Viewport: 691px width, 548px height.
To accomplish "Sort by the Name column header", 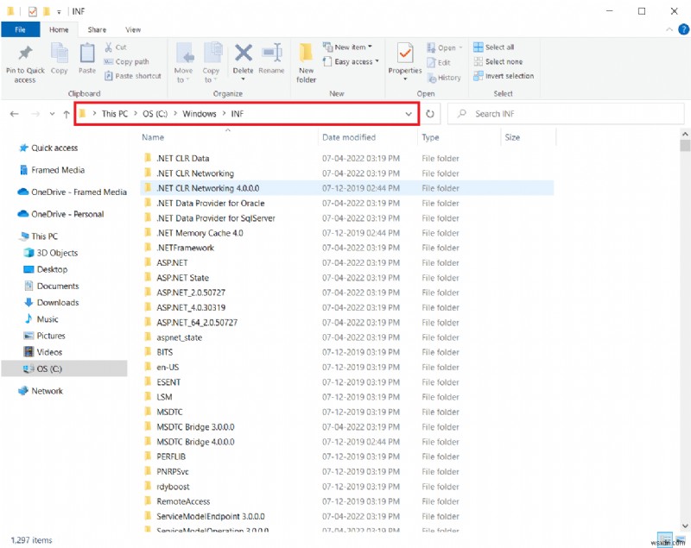I will (x=153, y=137).
